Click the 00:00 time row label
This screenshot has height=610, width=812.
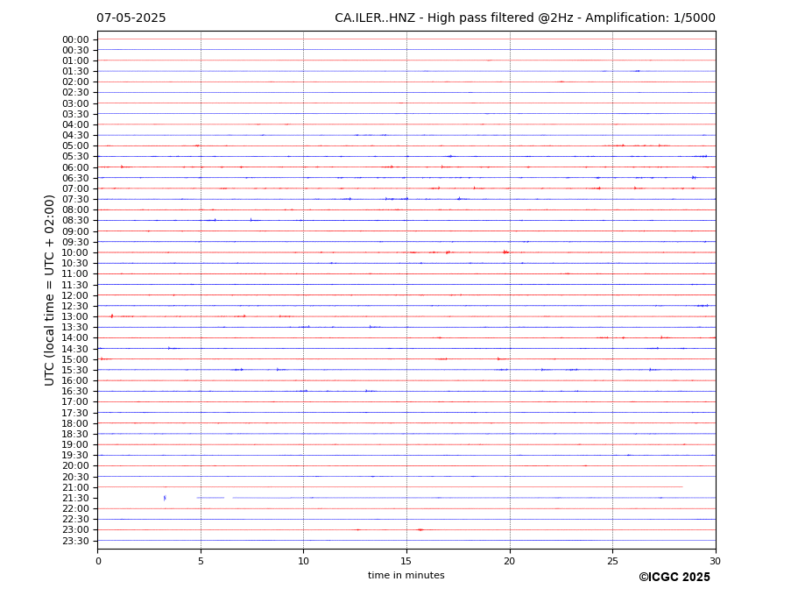pos(75,40)
